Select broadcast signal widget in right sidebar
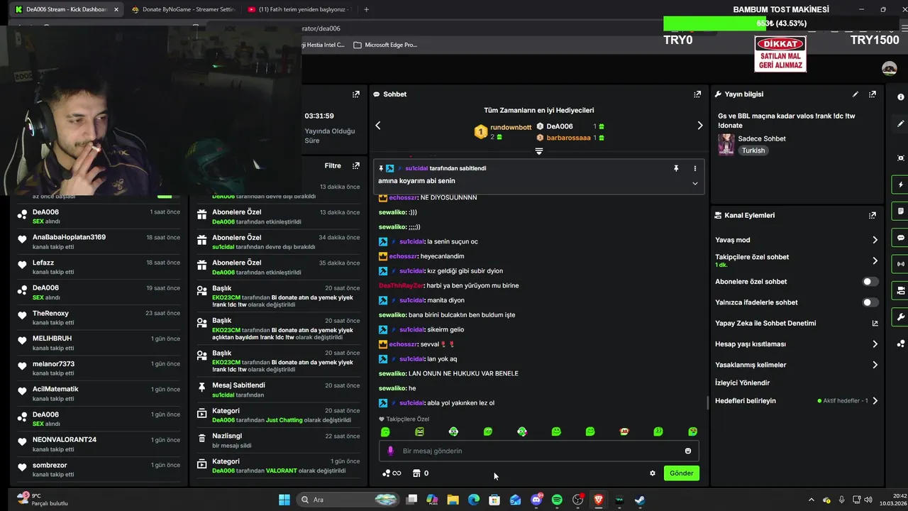Image resolution: width=908 pixels, height=511 pixels. [x=900, y=264]
